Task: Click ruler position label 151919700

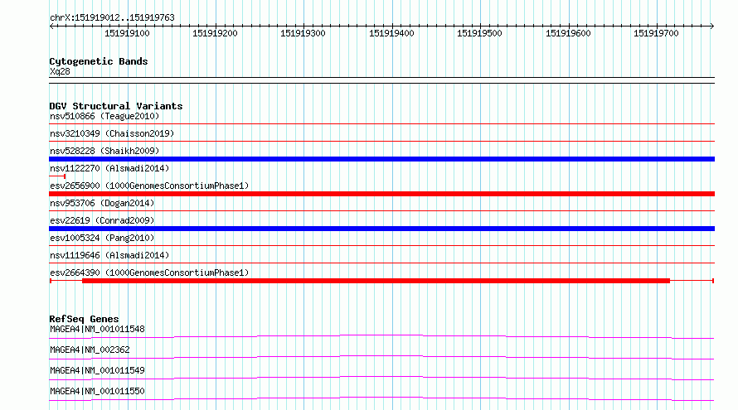Action: coord(656,33)
